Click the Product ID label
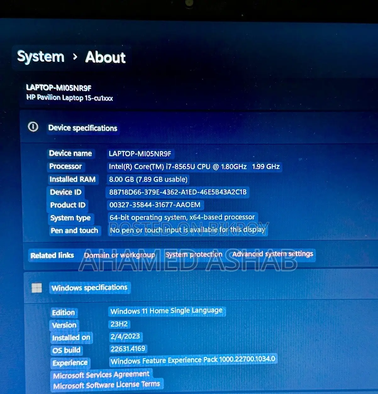Viewport: 378px width, 394px height. 68,205
